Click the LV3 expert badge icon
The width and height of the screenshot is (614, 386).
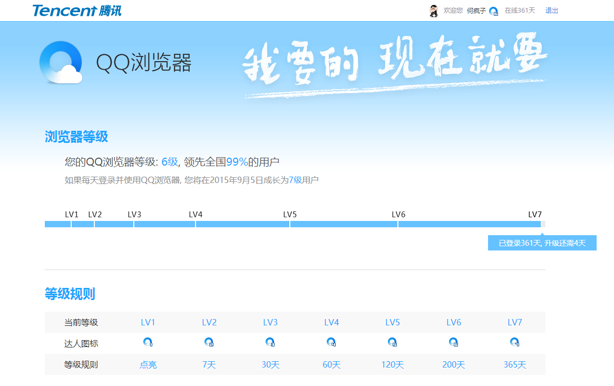click(270, 342)
